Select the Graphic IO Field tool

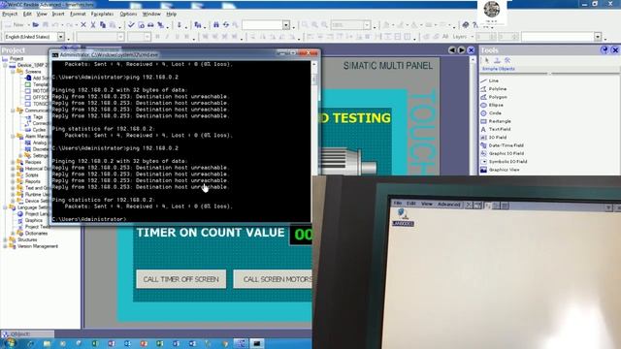pos(507,153)
